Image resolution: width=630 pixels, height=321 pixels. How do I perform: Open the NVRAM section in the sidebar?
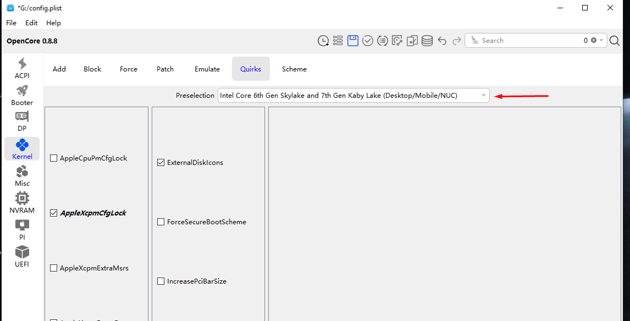click(22, 202)
